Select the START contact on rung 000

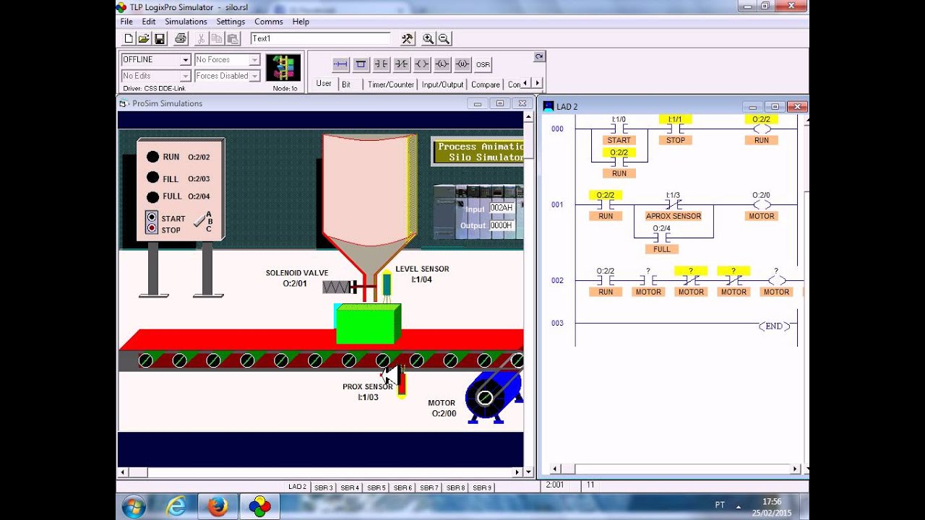(619, 129)
